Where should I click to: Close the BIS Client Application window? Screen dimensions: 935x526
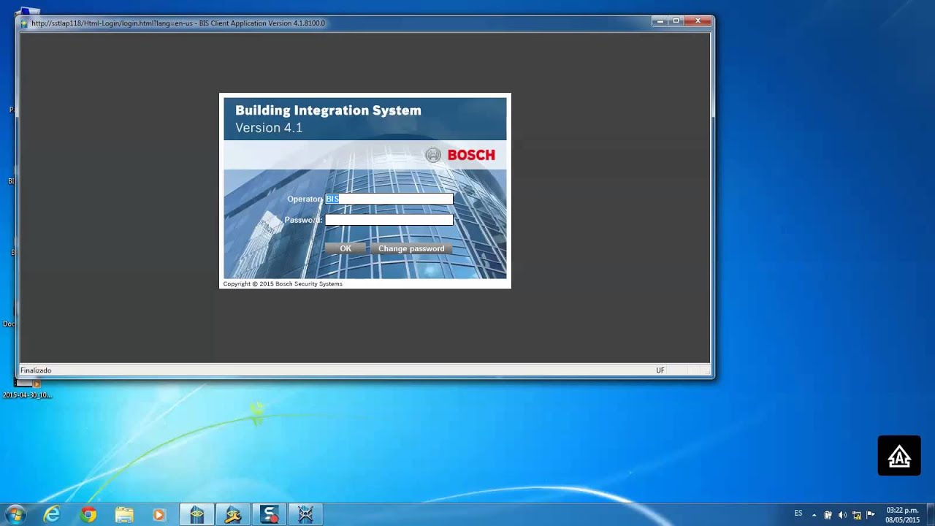[x=698, y=21]
